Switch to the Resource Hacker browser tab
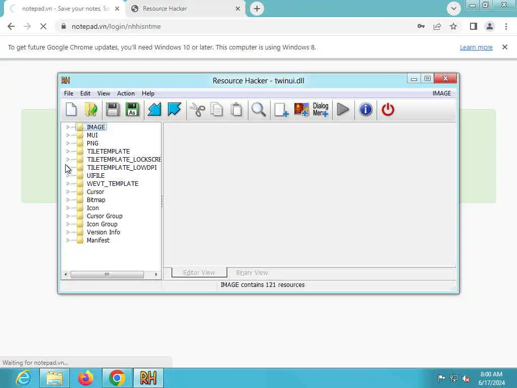Screen dimensions: 517x388 pyautogui.click(x=185, y=9)
